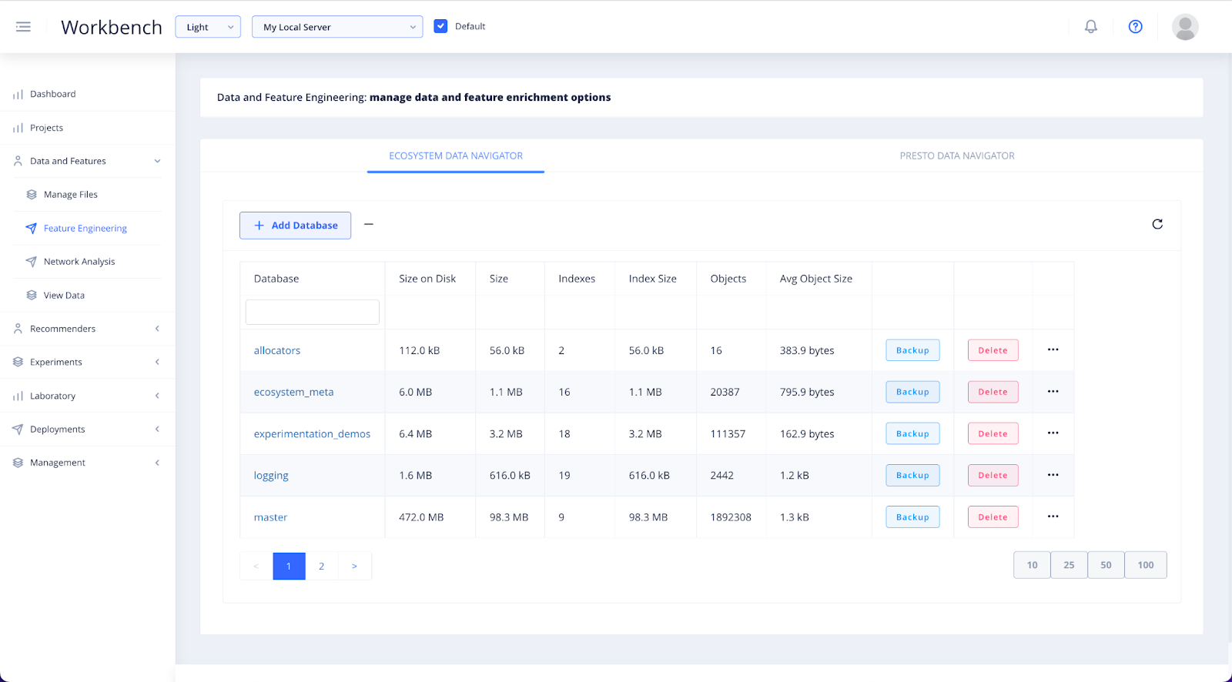Expand the Deployments section chevron

pyautogui.click(x=157, y=429)
